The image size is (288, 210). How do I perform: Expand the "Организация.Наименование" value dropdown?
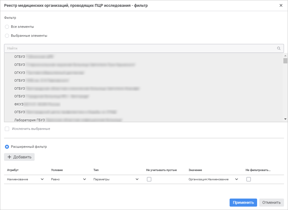236,179
